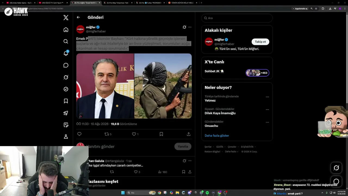348x196 pixels.
Task: Like Ertan Galula's reply
Action: [137, 172]
